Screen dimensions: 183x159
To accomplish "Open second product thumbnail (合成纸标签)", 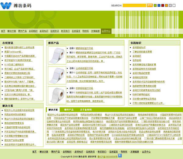I will [x=57, y=75].
